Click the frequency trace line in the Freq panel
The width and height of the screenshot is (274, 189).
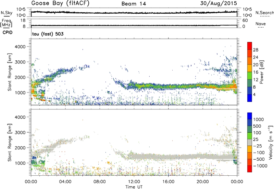[x=134, y=26]
